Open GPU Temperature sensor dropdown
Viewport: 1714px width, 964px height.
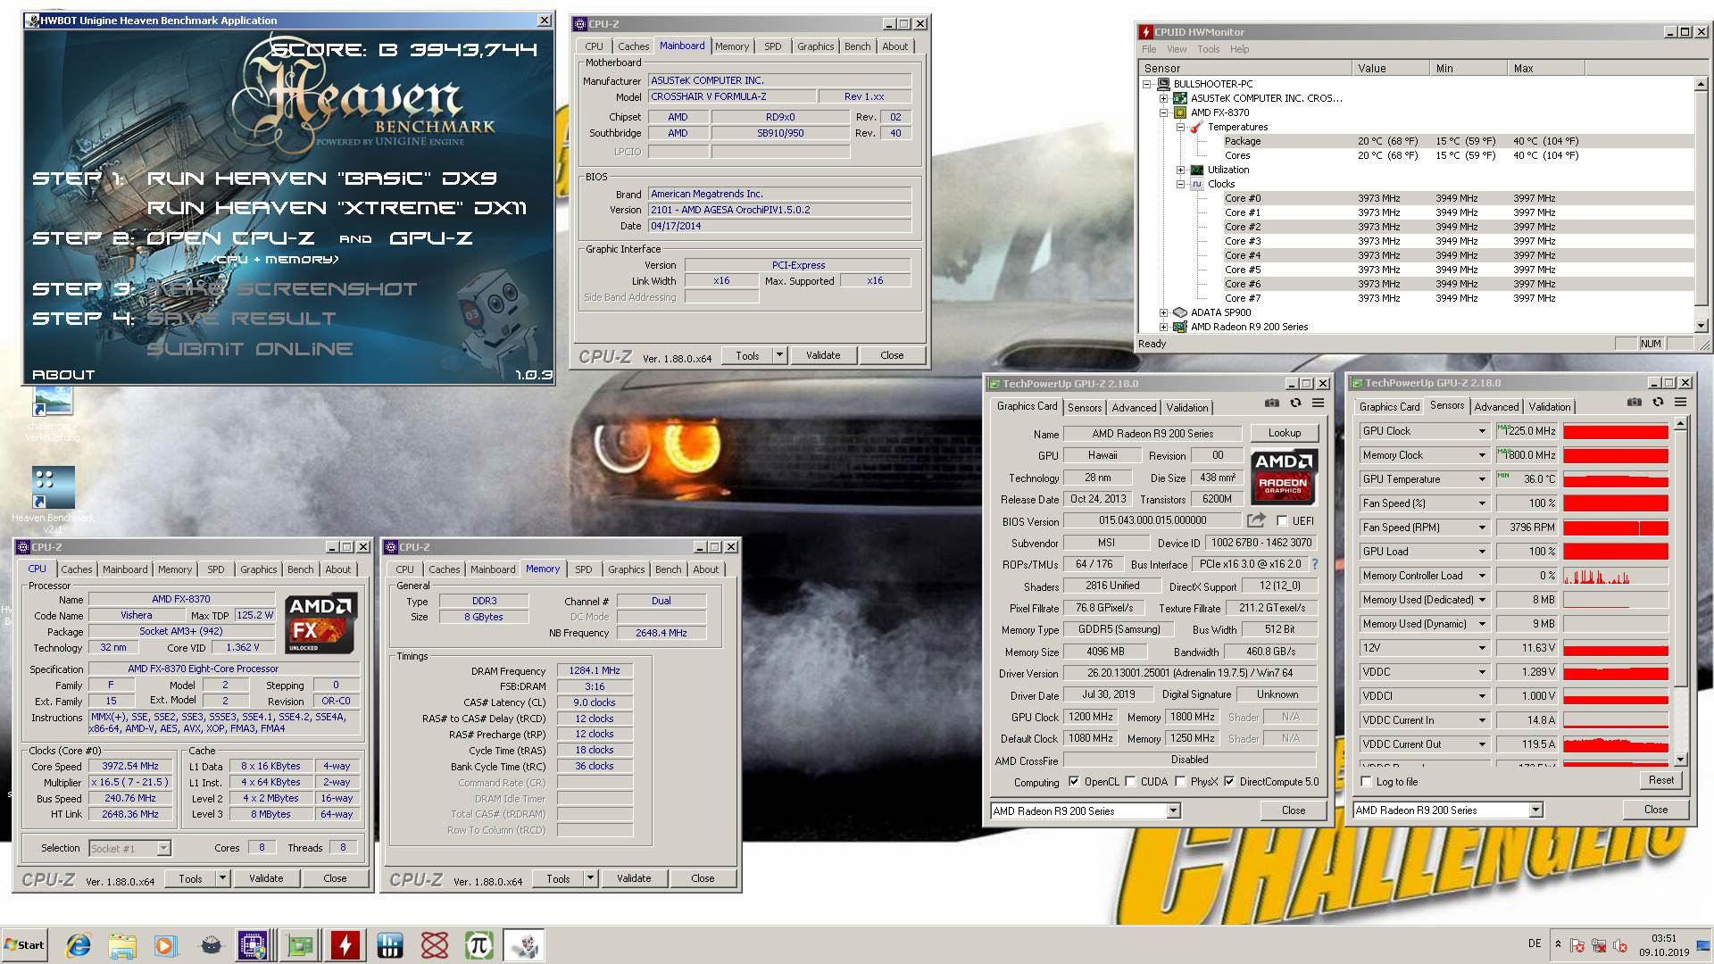[x=1481, y=479]
